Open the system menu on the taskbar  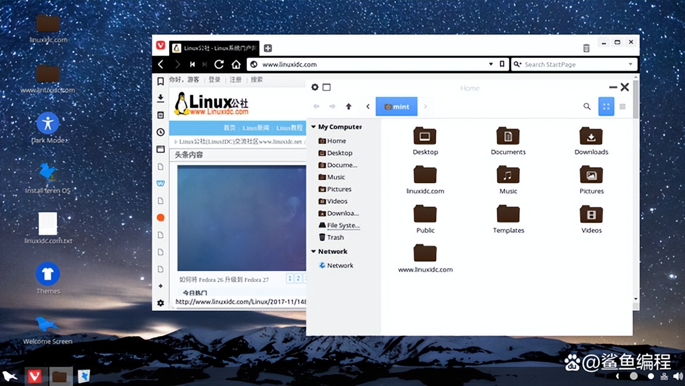point(9,376)
